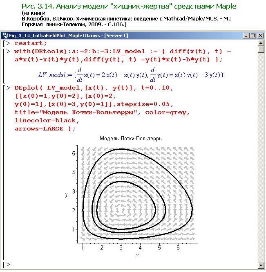
Task: Click the 't=0..10' range text
Action: [x=155, y=88]
